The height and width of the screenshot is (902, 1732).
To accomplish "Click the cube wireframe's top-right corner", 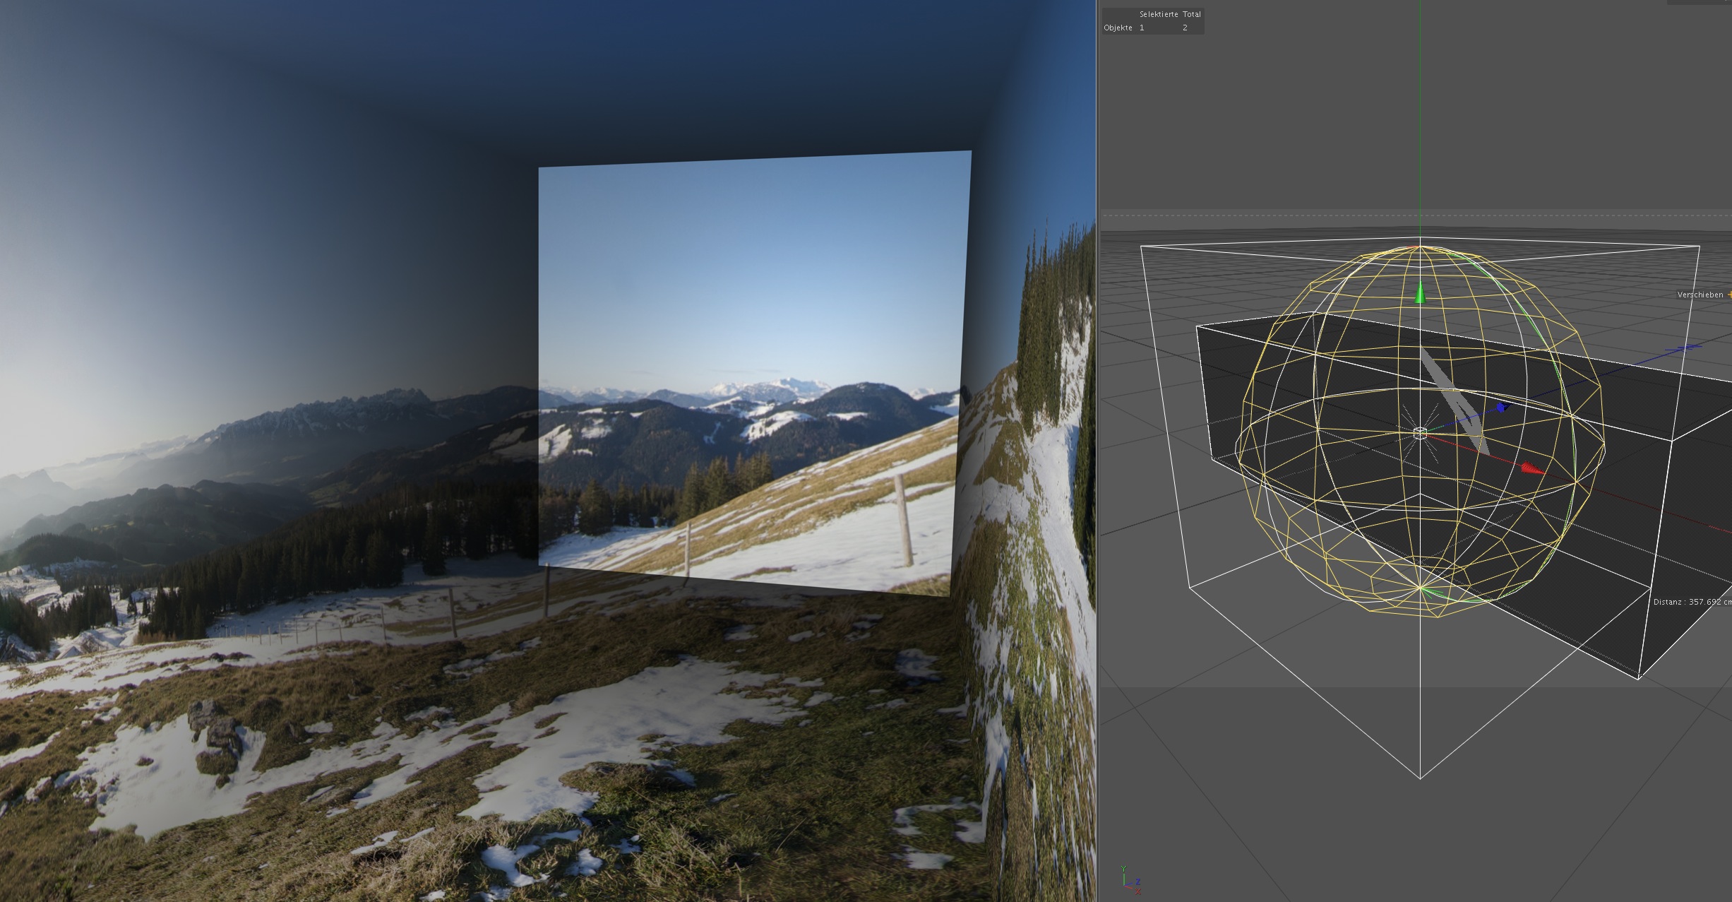I will pyautogui.click(x=1699, y=246).
